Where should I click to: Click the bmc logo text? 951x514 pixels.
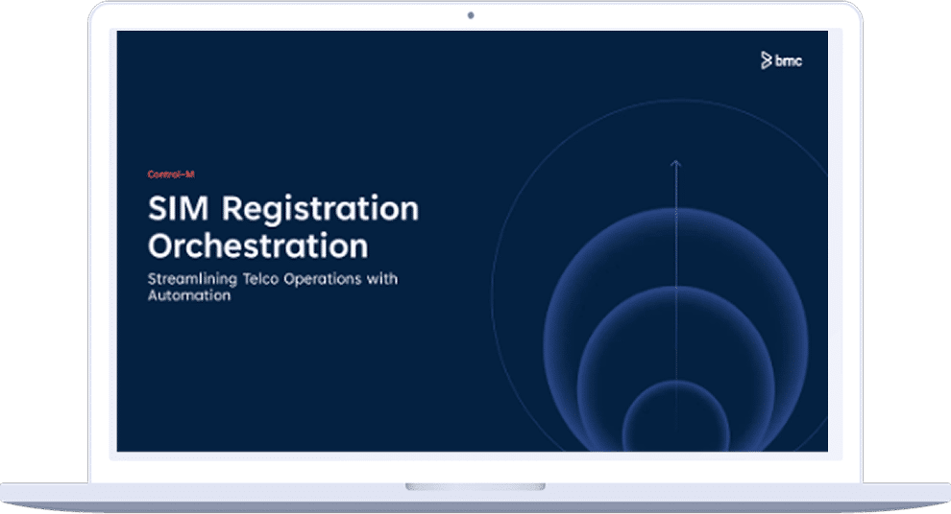coord(789,61)
